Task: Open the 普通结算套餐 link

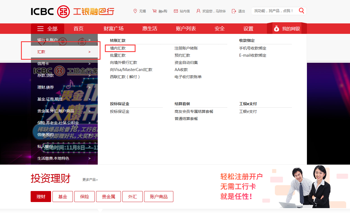Action: point(186,119)
